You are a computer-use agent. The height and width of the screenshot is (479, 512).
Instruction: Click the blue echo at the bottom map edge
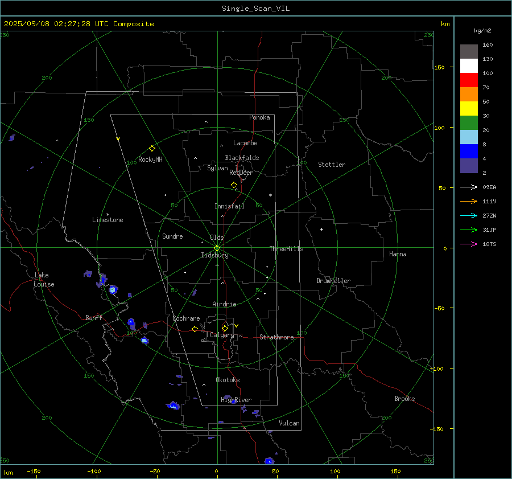point(269,461)
